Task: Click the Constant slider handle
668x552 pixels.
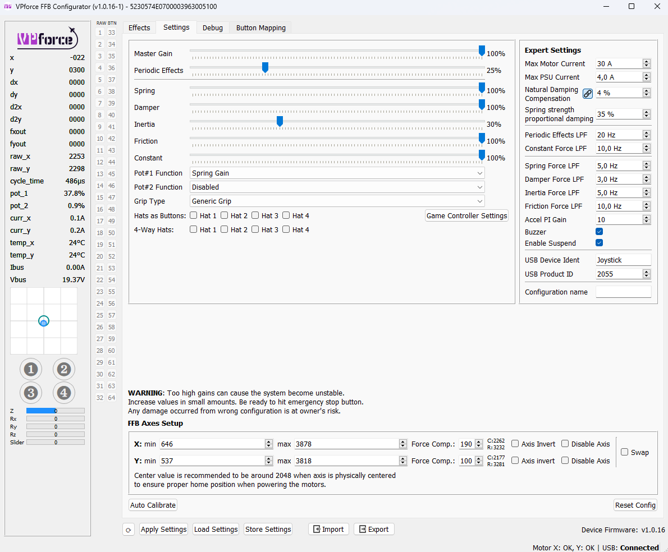Action: coord(482,155)
